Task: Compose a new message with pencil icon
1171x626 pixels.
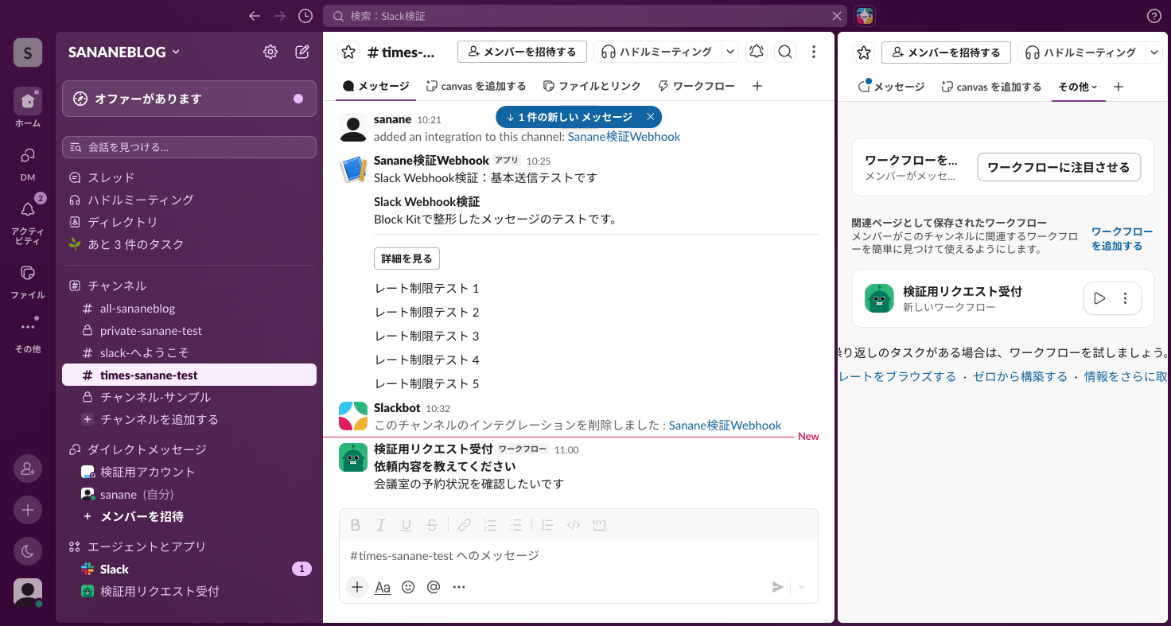Action: point(302,52)
